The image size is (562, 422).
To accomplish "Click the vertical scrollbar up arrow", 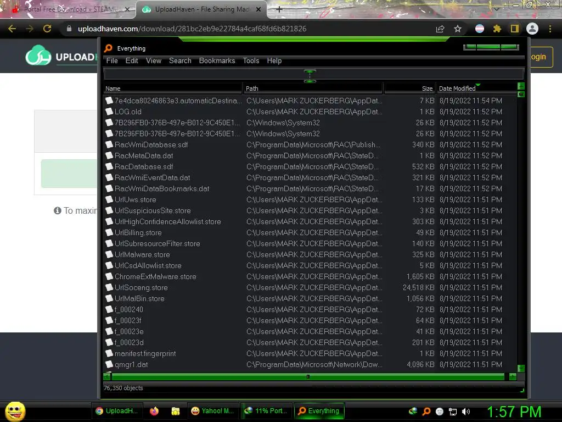I will 521,86.
